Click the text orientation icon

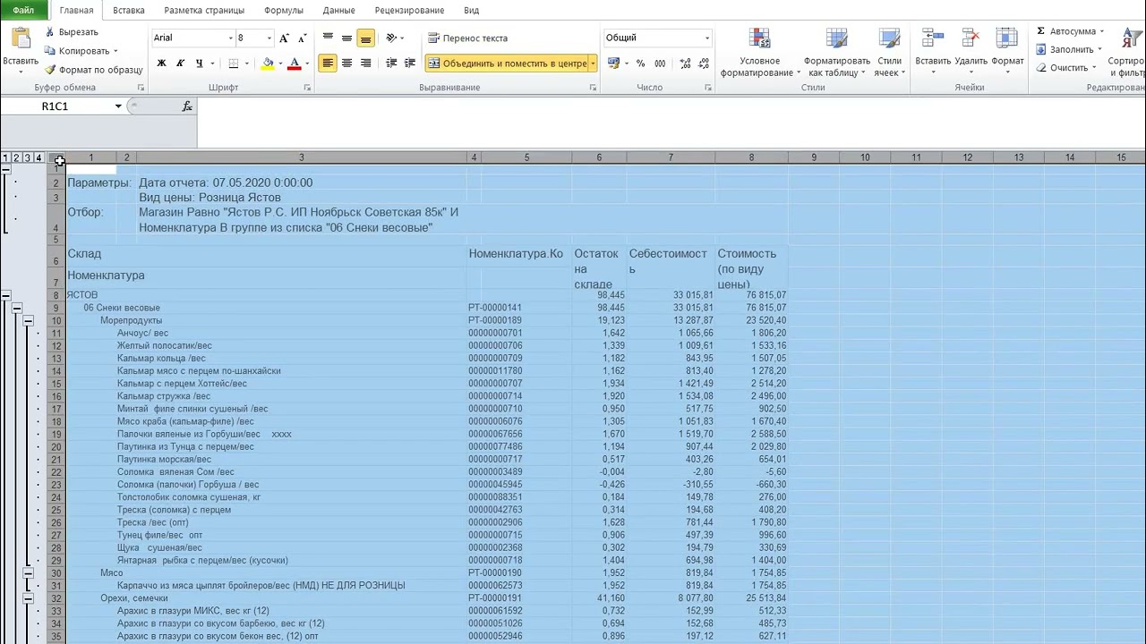(x=391, y=38)
